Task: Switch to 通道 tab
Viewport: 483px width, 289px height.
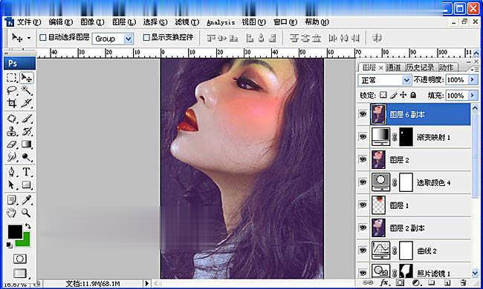Action: coord(393,67)
